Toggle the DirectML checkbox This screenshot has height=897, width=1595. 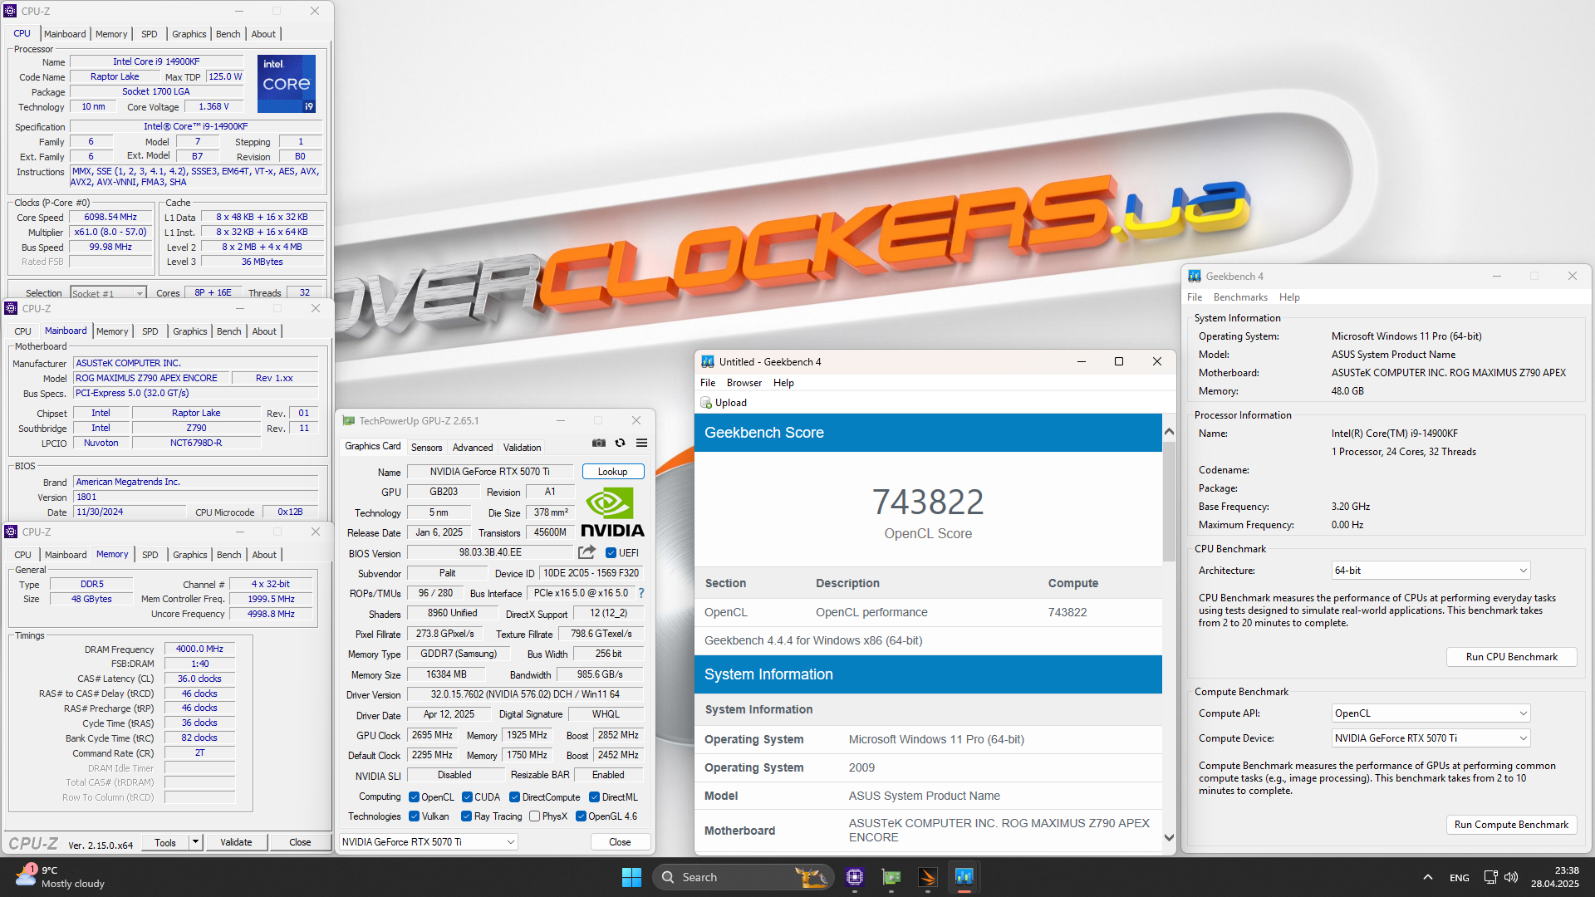point(594,797)
